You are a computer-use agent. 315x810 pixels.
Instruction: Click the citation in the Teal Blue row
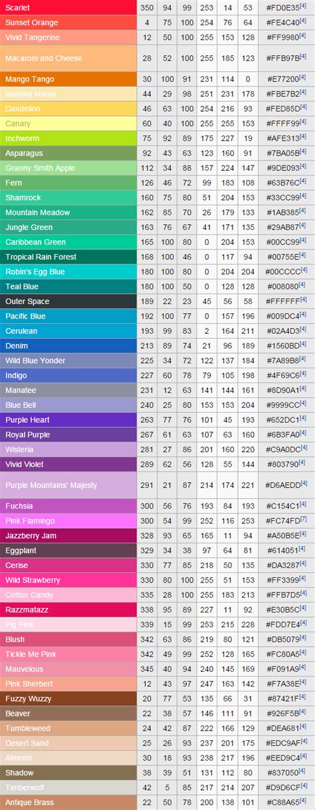pyautogui.click(x=303, y=285)
